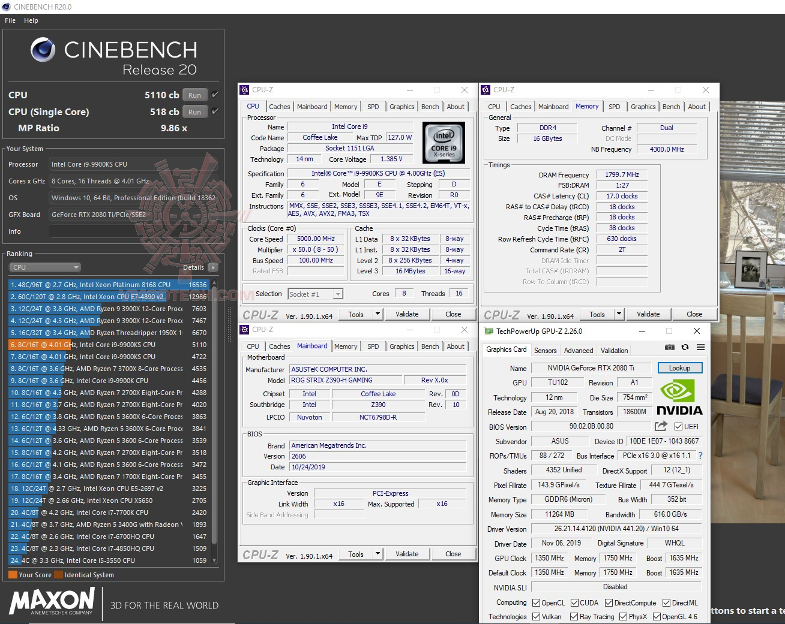Click the DRAM Frequency 1799.7 MHz value
This screenshot has height=624, width=785.
tap(622, 174)
